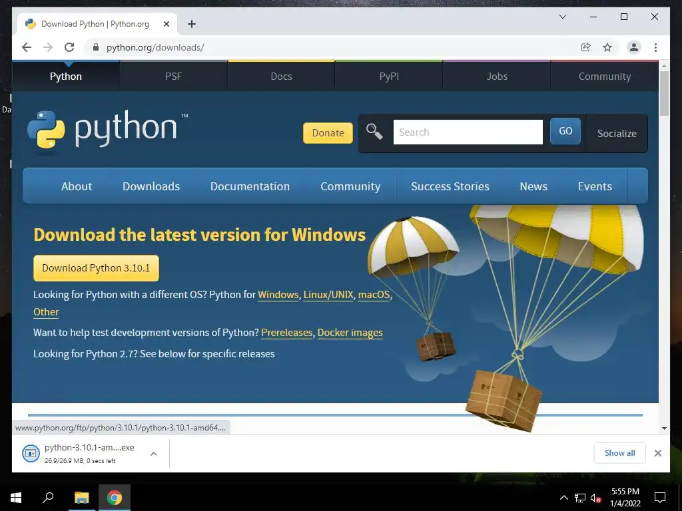Open the Jobs top tab
The image size is (682, 511).
(x=497, y=76)
